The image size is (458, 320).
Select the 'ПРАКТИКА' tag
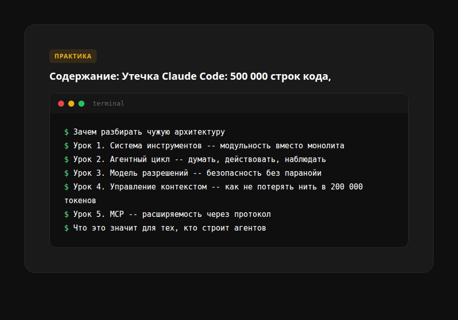tap(72, 56)
